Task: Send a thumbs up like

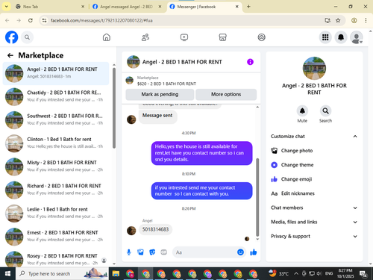Action: click(x=254, y=252)
